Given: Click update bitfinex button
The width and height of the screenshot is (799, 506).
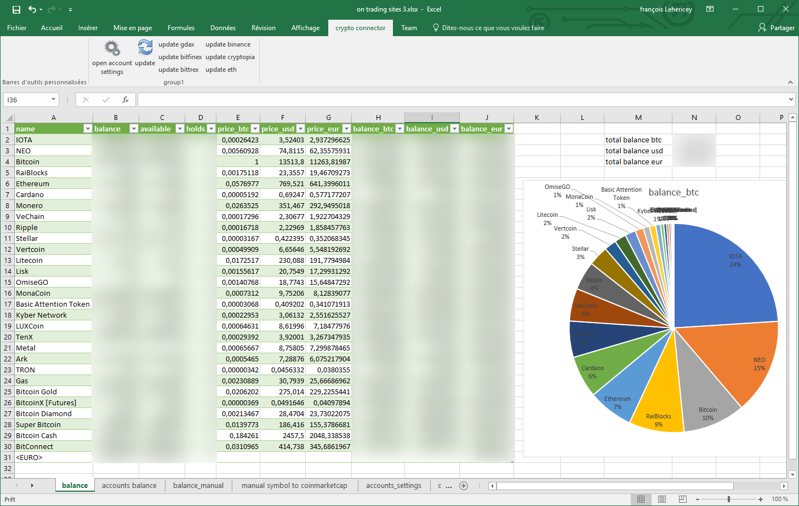Looking at the screenshot, I should click(x=180, y=57).
